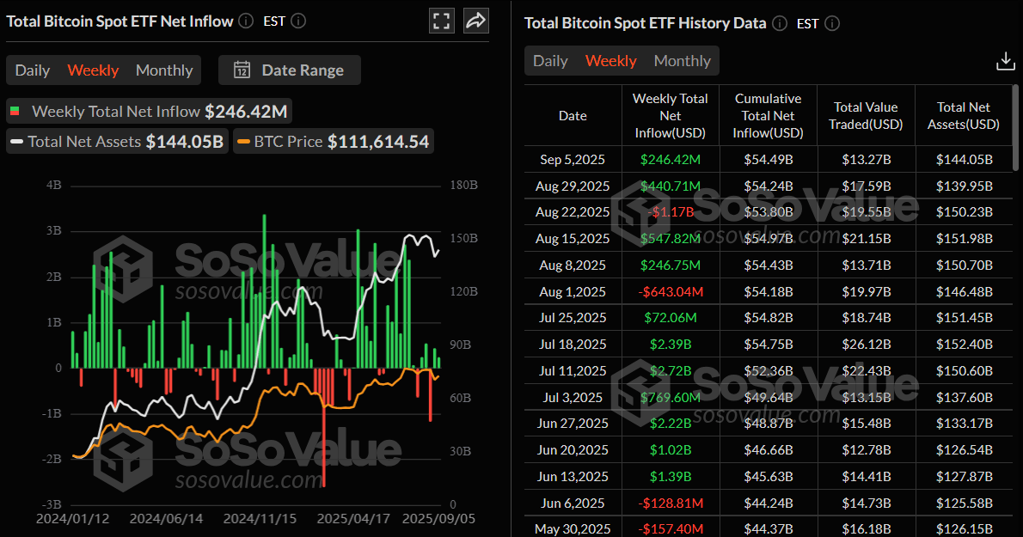Click the share arrow icon

click(x=475, y=21)
